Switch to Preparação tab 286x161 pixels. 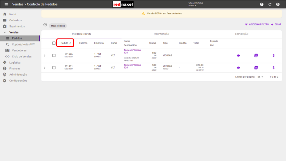pyautogui.click(x=161, y=34)
